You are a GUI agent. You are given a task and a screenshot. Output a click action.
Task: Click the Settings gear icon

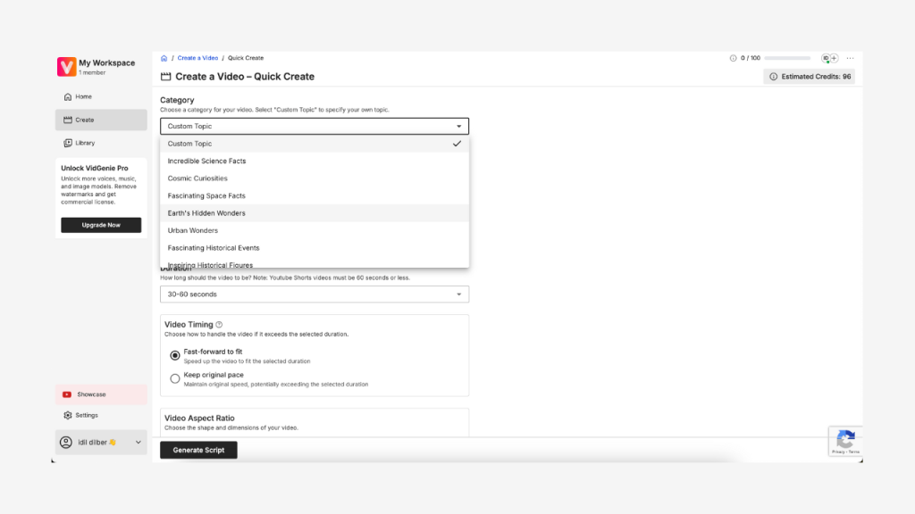(x=68, y=416)
